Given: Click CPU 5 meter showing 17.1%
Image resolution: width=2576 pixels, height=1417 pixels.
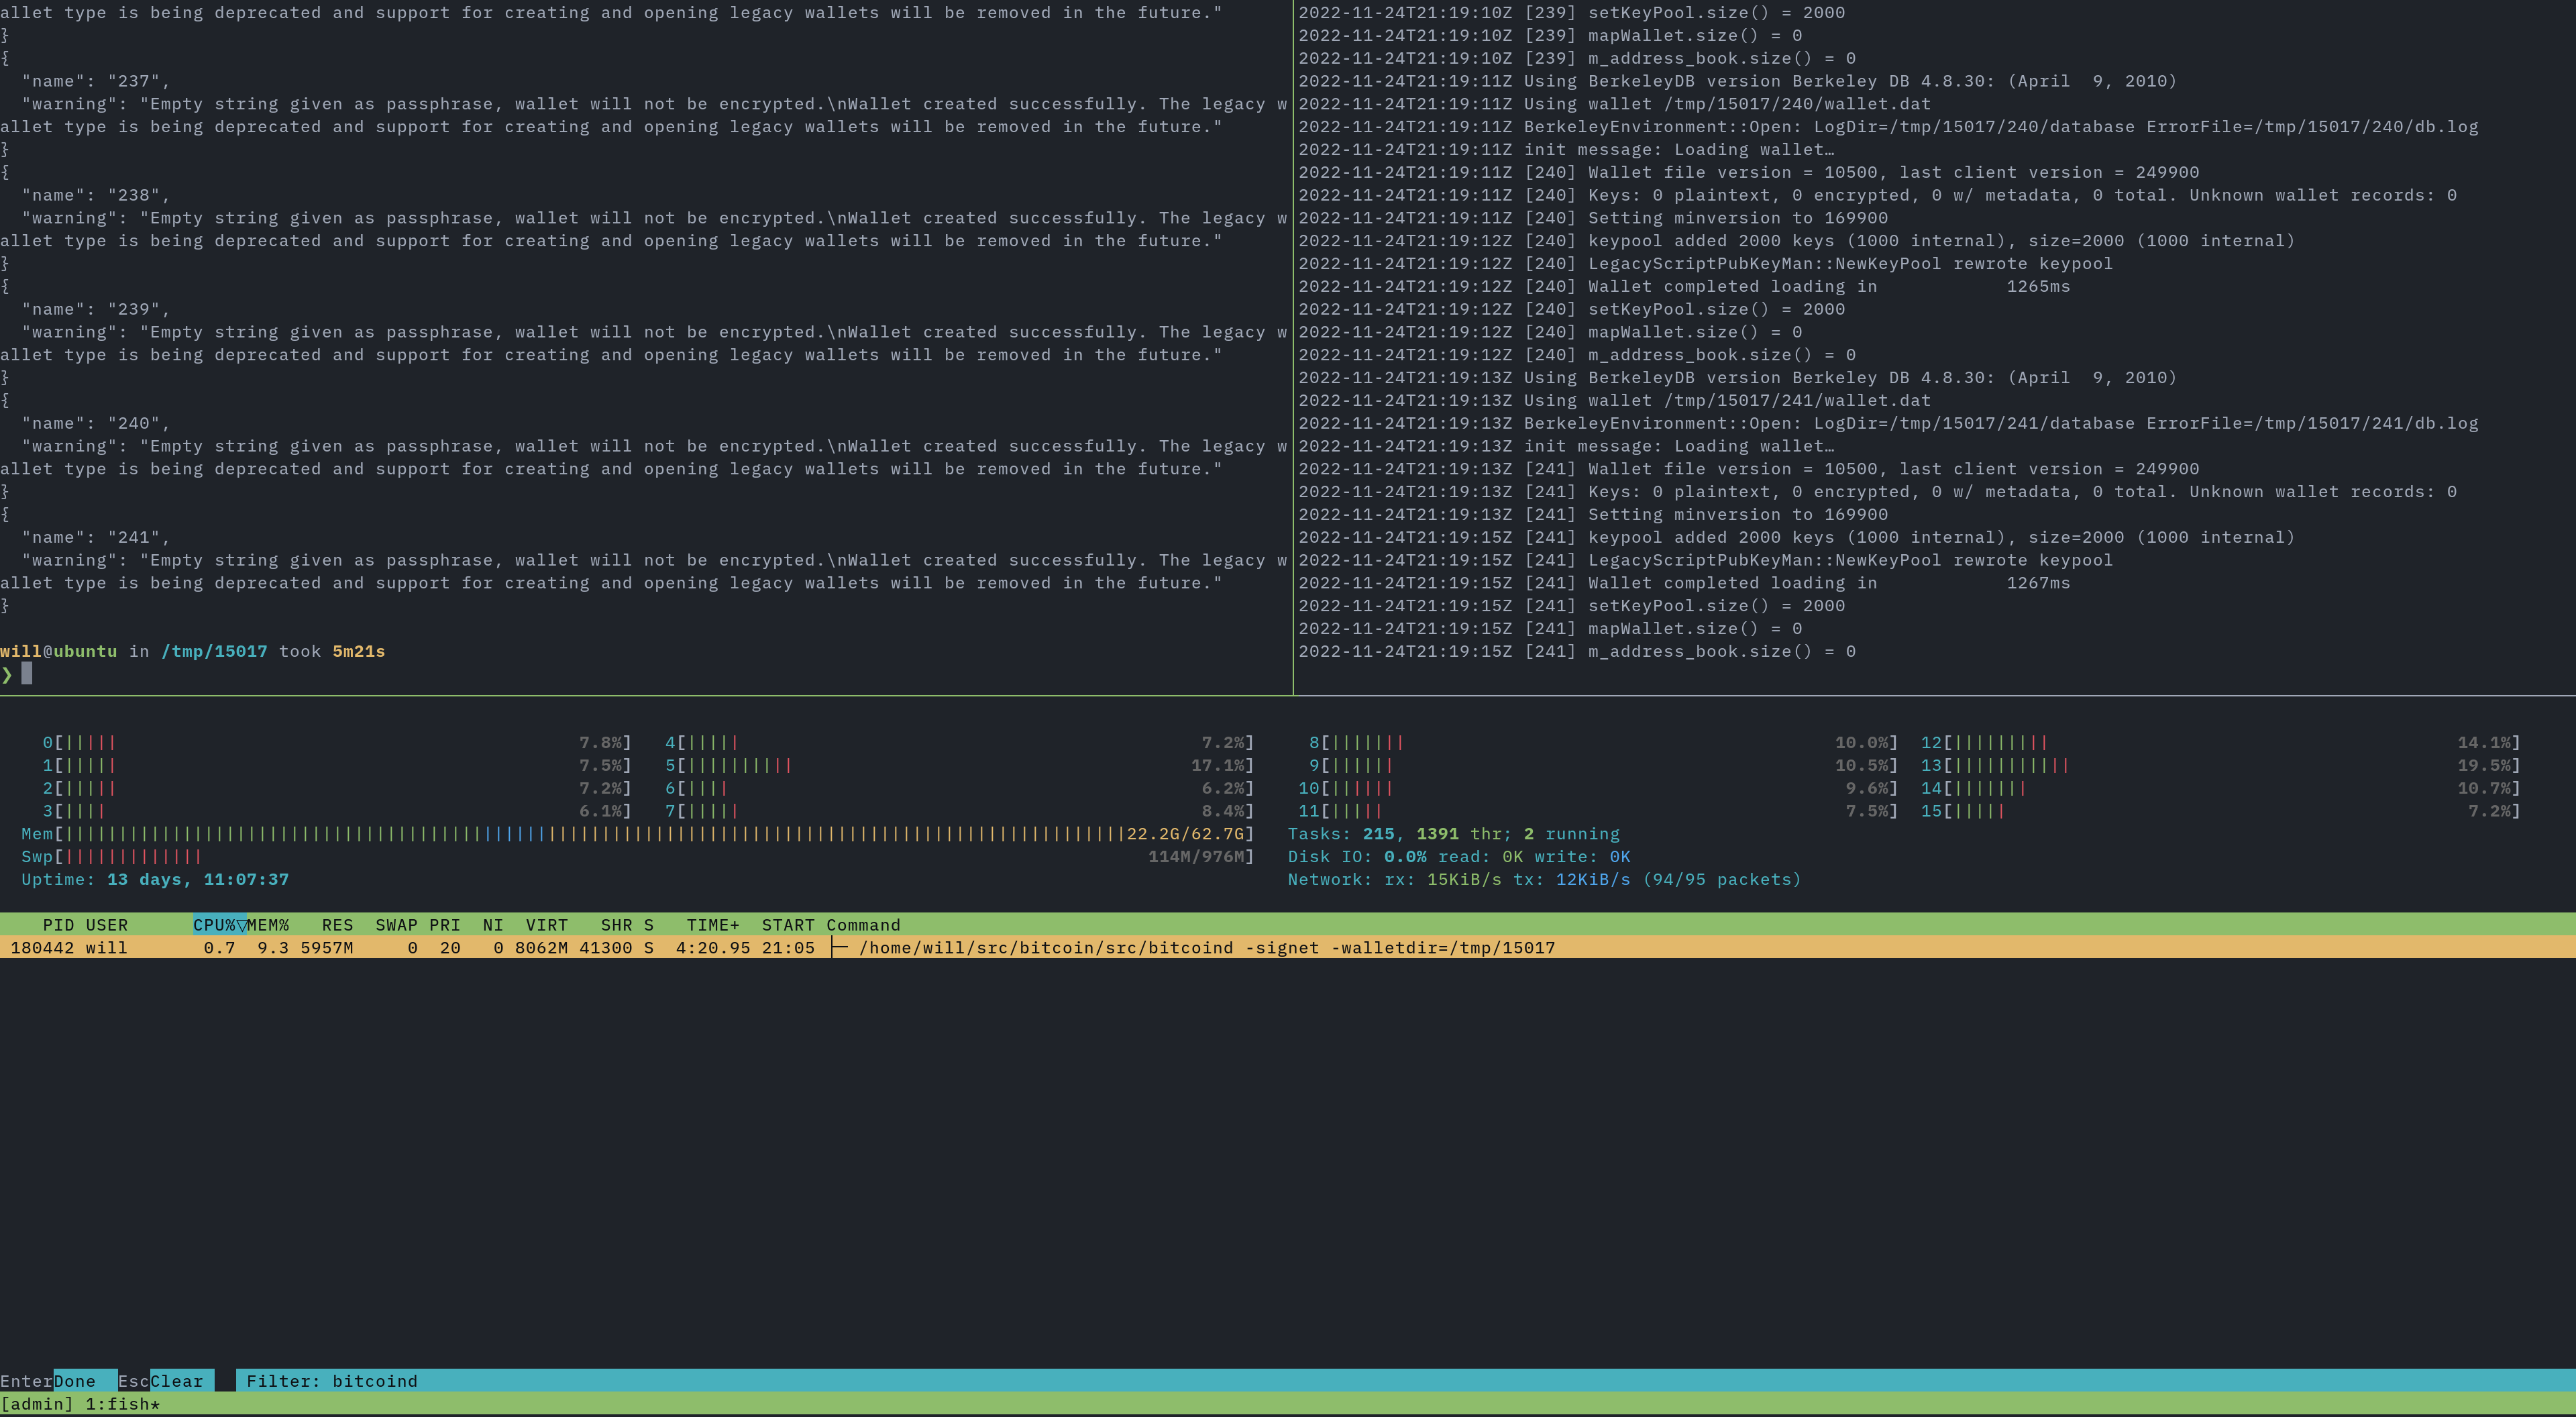Looking at the screenshot, I should pos(959,766).
